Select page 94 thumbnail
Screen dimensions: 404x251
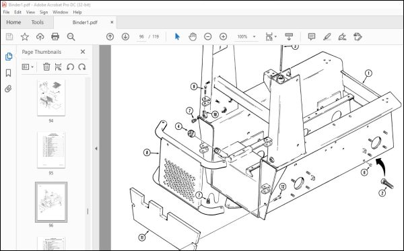pos(51,98)
